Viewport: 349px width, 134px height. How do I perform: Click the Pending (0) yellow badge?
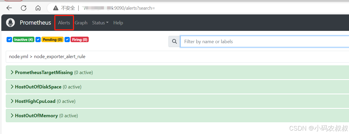tap(52, 40)
